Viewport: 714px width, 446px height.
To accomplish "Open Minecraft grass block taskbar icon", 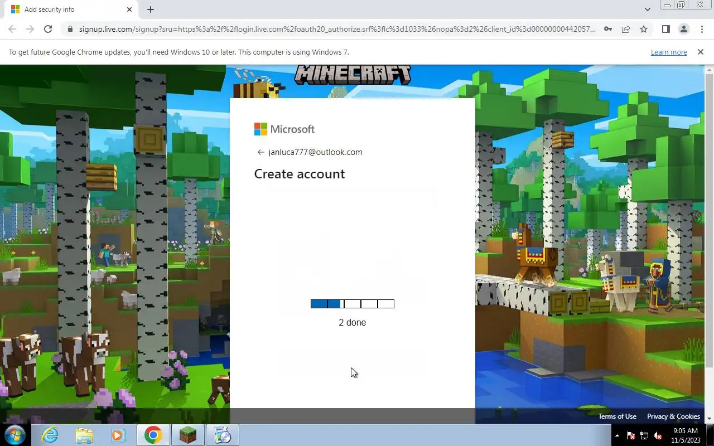I will (x=188, y=435).
